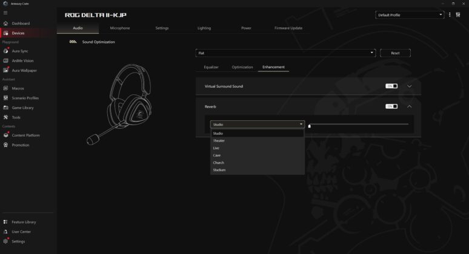The image size is (469, 254).
Task: Click the Studio reverb combo box
Action: coord(258,125)
